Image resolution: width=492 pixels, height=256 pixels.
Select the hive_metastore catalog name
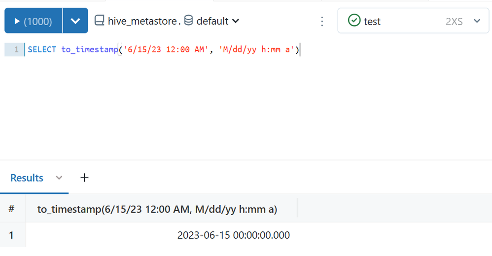coord(140,21)
